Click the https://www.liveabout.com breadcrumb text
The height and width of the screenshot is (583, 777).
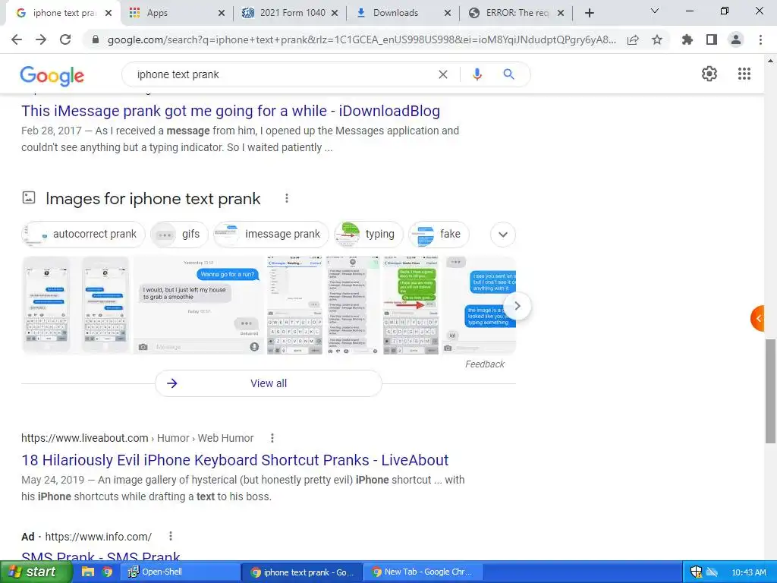click(85, 438)
